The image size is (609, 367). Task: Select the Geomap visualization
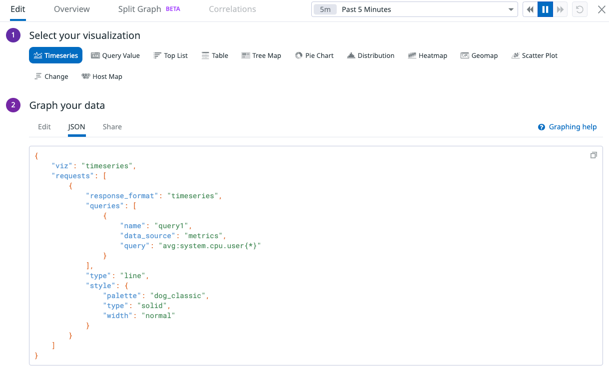[479, 55]
